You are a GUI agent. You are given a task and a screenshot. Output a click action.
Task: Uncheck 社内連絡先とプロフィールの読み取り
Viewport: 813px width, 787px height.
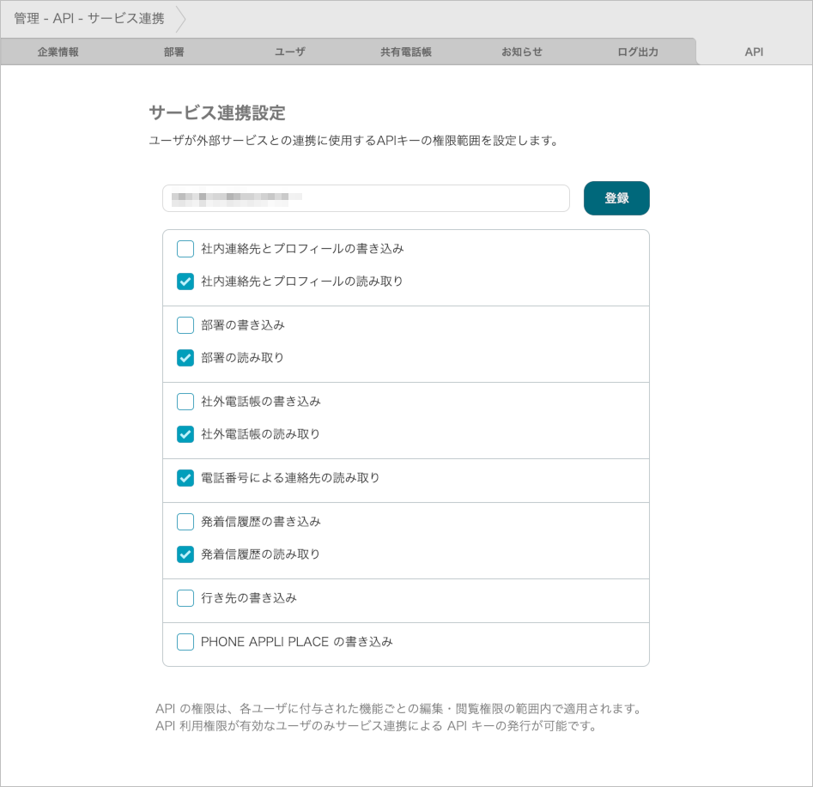pyautogui.click(x=185, y=282)
